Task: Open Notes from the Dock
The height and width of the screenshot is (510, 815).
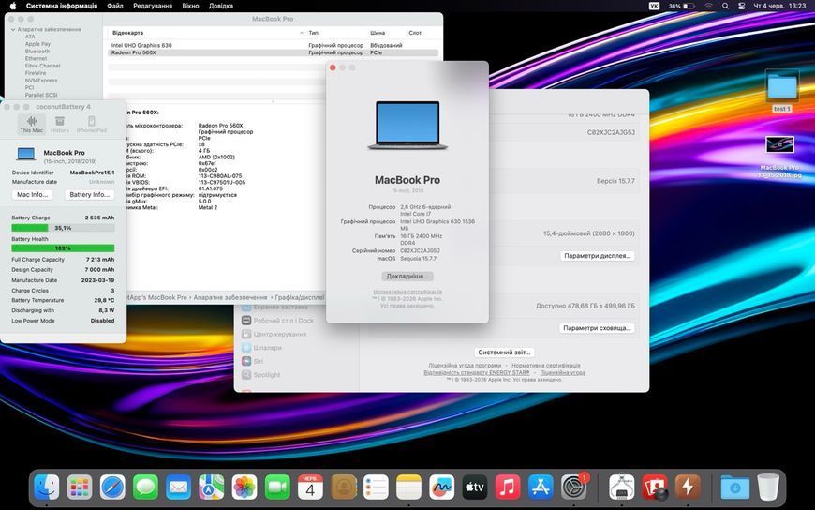Action: click(409, 487)
